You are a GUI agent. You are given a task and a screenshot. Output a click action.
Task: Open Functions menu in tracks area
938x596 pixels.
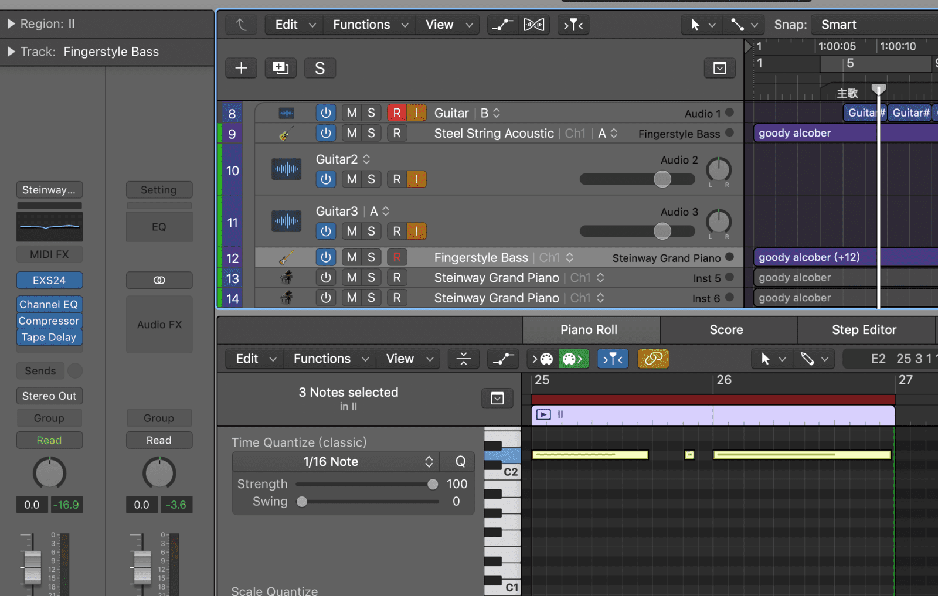tap(370, 25)
